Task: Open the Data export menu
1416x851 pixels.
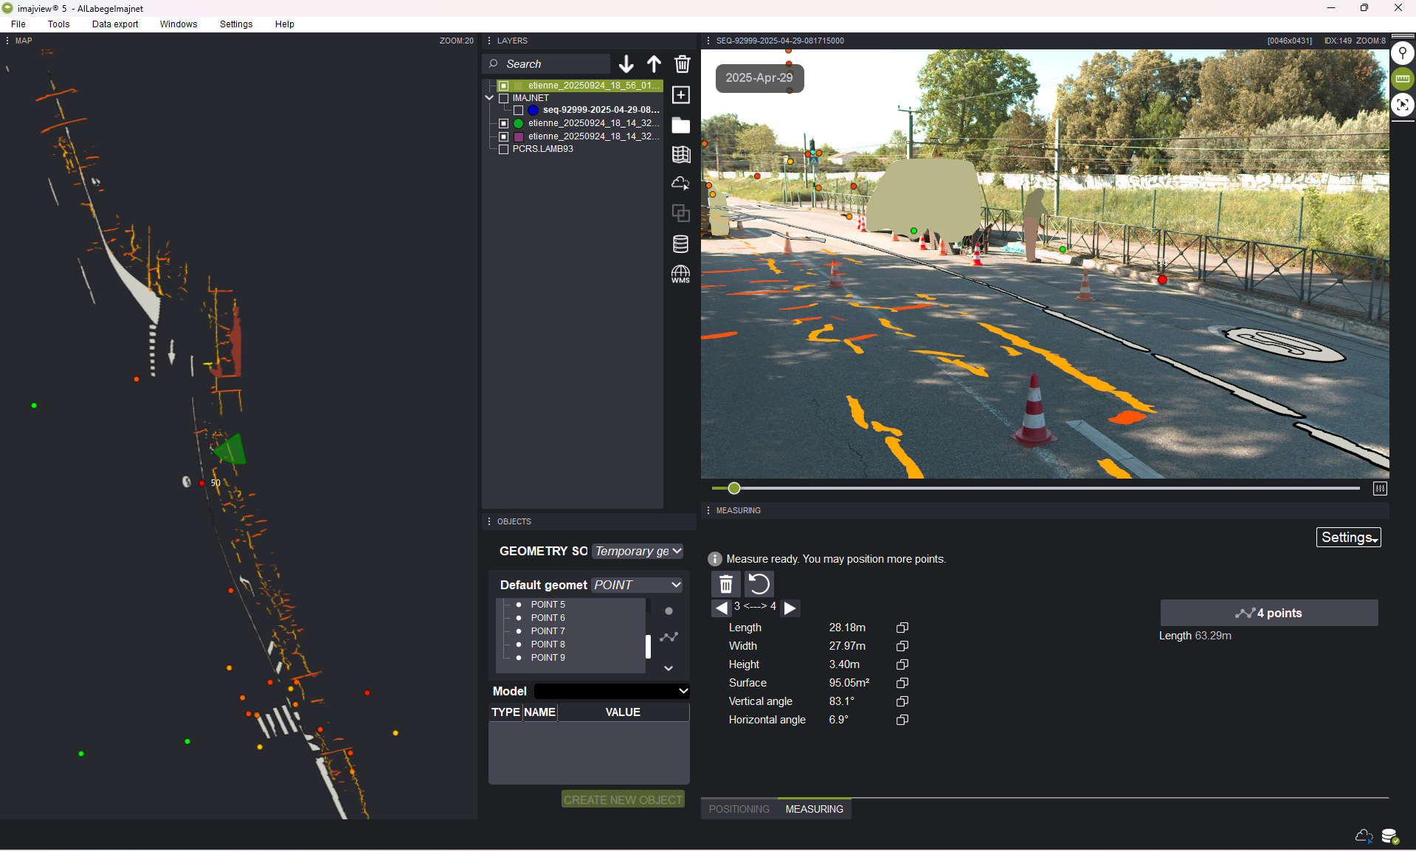Action: click(x=115, y=24)
